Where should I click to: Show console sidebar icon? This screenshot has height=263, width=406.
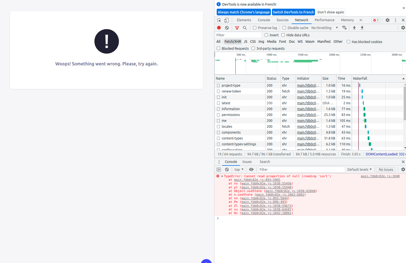[x=219, y=169]
